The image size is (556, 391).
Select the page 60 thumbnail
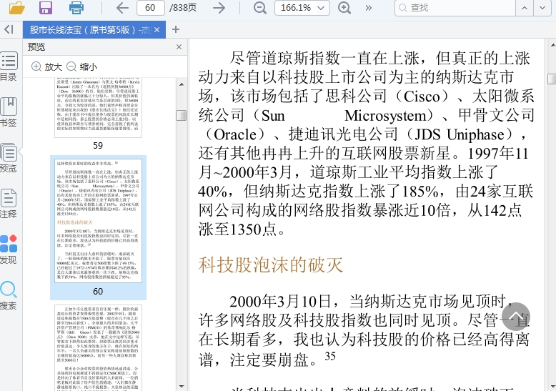tap(98, 221)
